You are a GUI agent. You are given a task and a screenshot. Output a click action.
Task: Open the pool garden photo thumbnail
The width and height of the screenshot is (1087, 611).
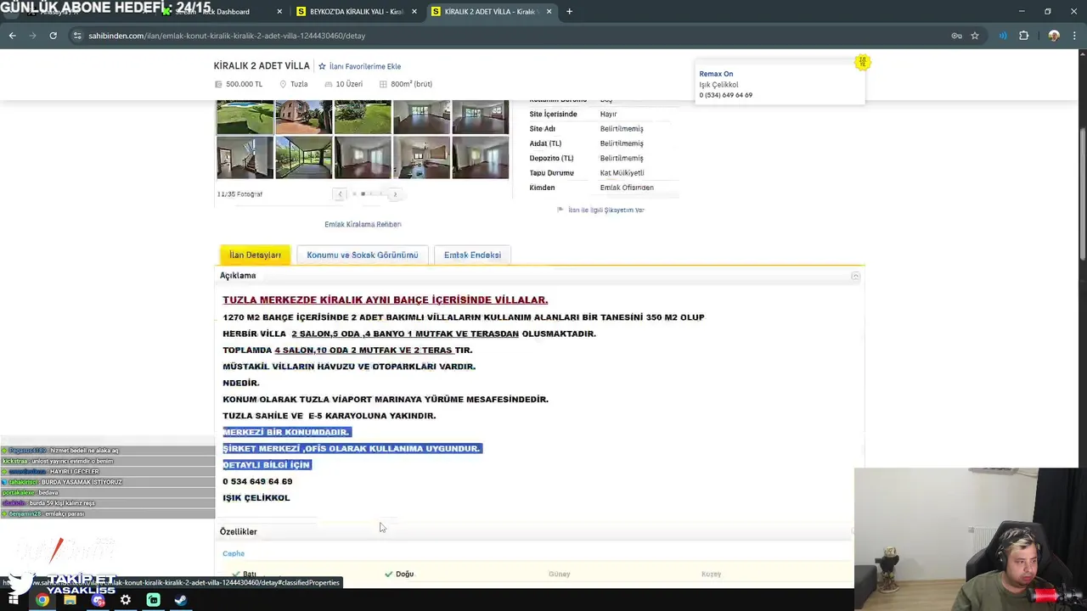click(245, 117)
